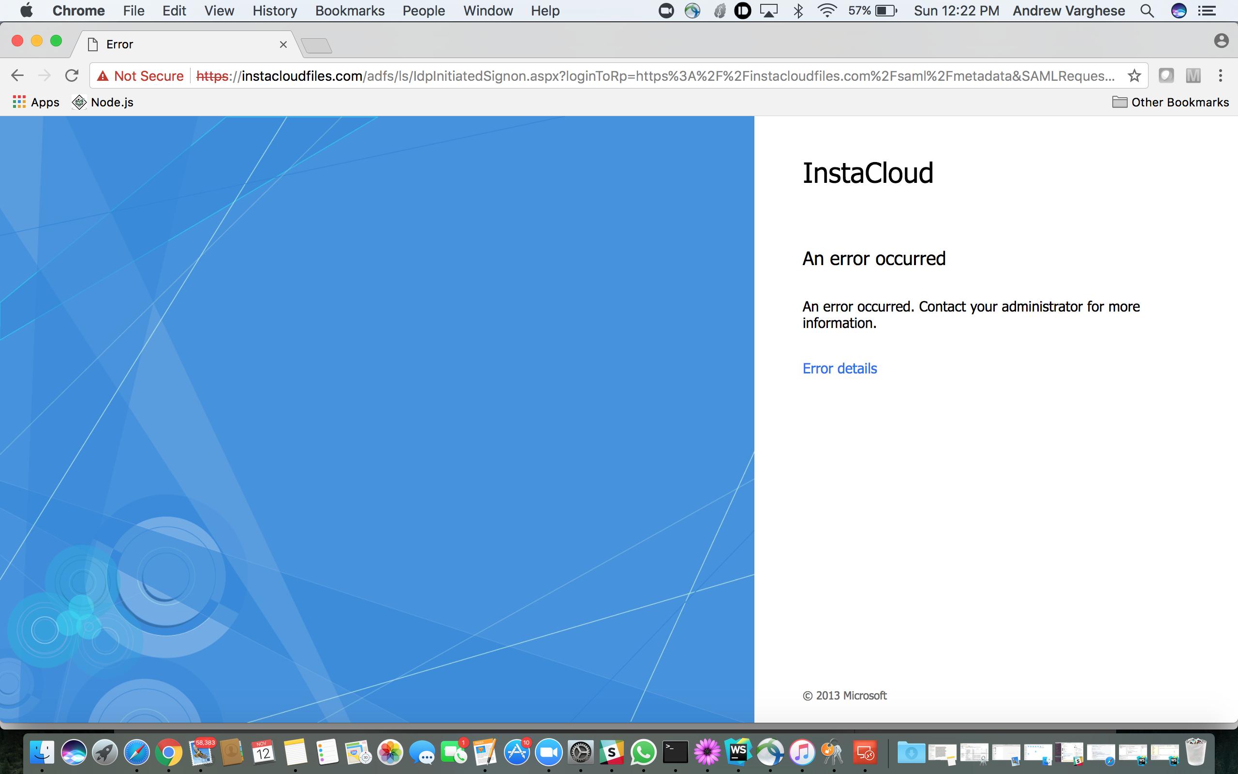
Task: Click the first extension icon by the star
Action: tap(1166, 76)
